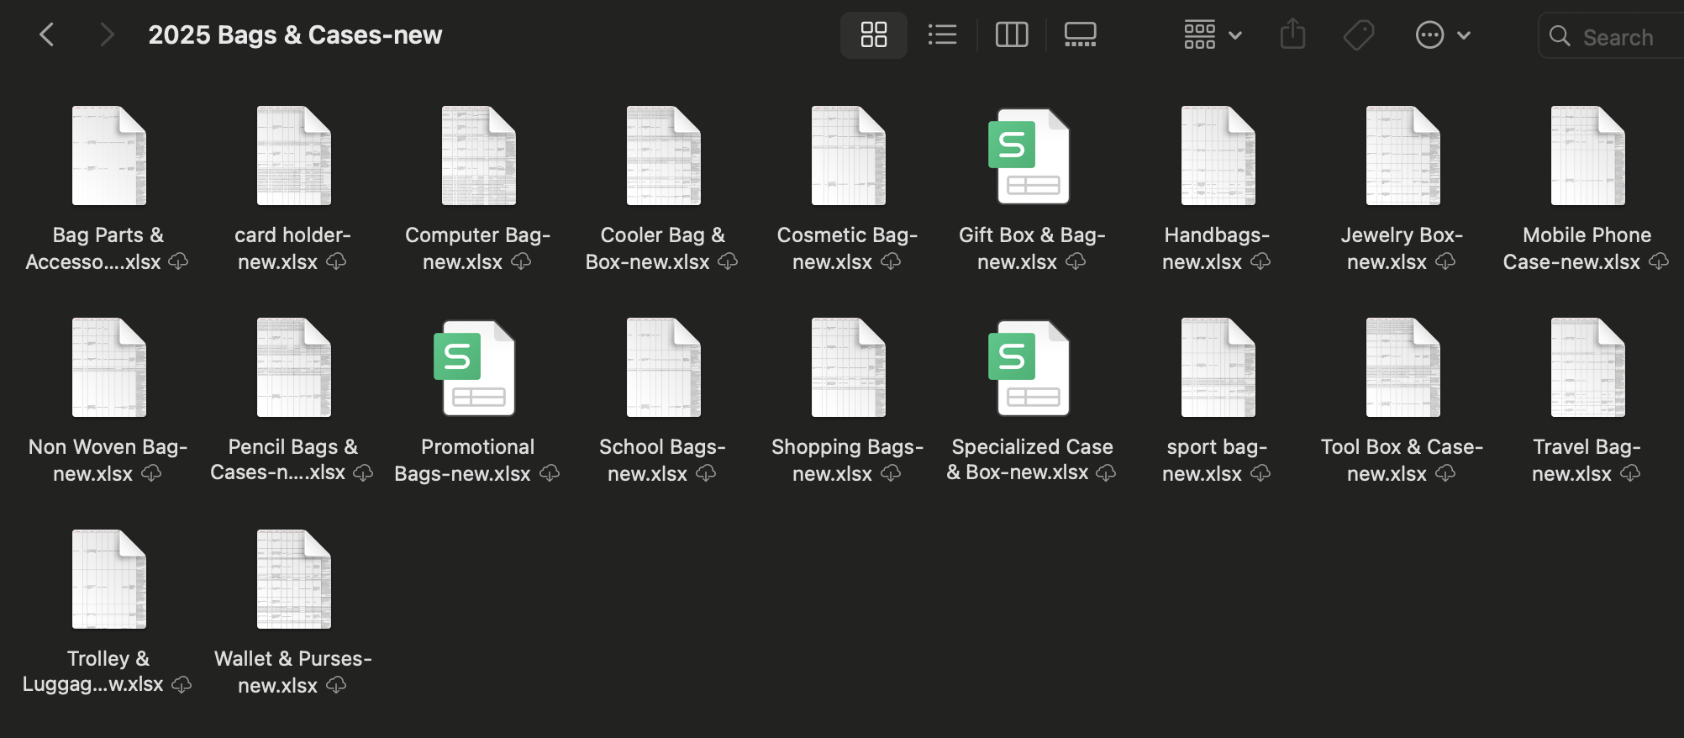
Task: Click the "Gift Box & Bag-new.xlsx" file name
Action: point(1032,248)
